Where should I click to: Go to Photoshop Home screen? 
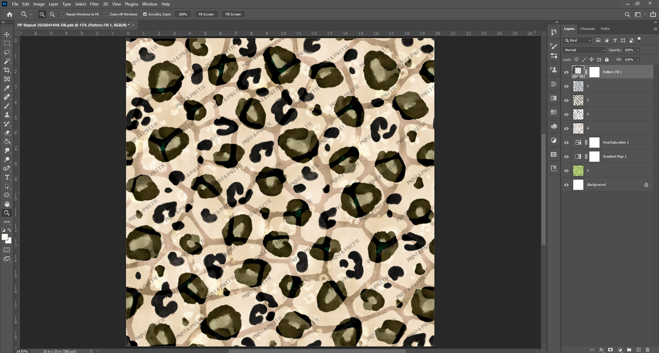pyautogui.click(x=9, y=14)
